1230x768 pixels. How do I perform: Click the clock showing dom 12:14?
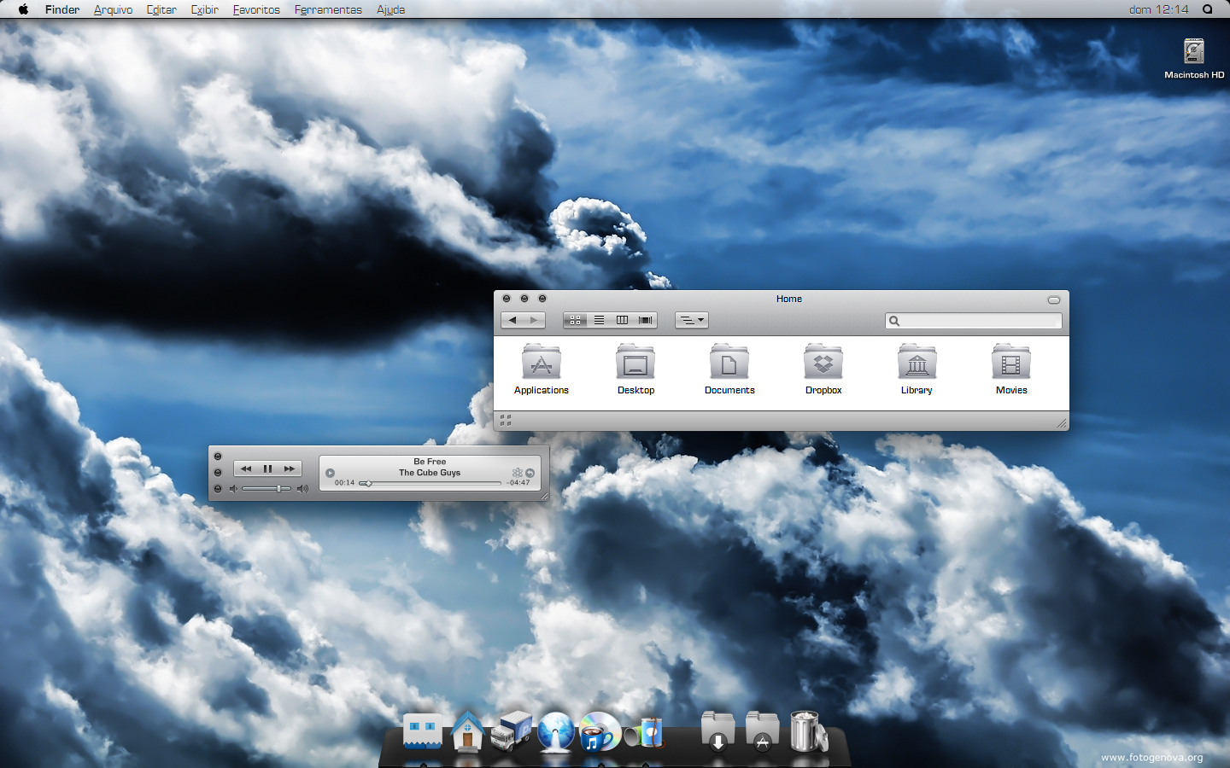(1158, 9)
